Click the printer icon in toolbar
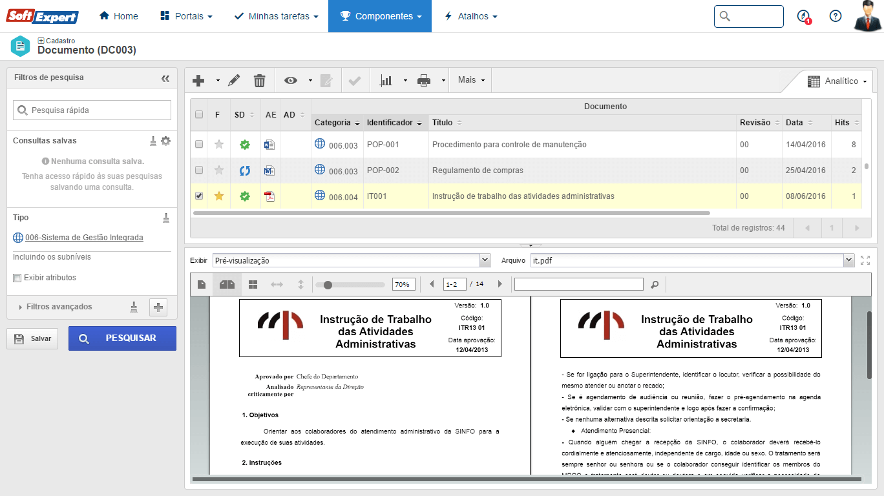This screenshot has width=884, height=496. (x=424, y=81)
